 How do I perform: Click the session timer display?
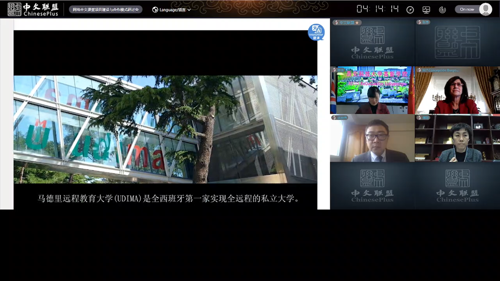(x=377, y=9)
